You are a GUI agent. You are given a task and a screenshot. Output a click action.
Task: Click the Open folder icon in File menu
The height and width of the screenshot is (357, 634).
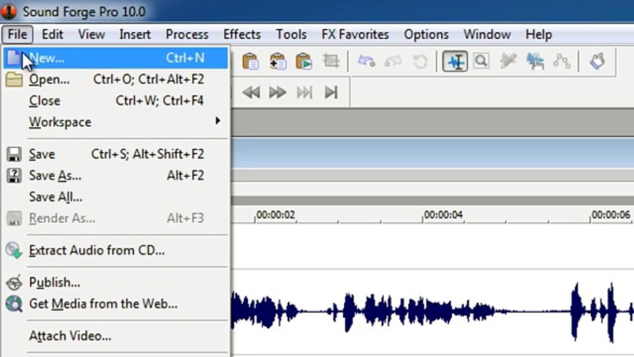point(14,79)
